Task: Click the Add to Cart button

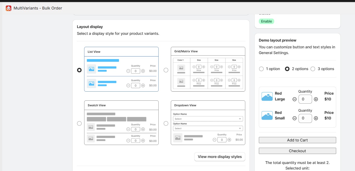Action: tap(297, 140)
